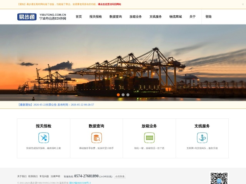Image resolution: width=246 pixels, height=184 pixels.
Task: Close the top notice banner
Action: point(243,4)
